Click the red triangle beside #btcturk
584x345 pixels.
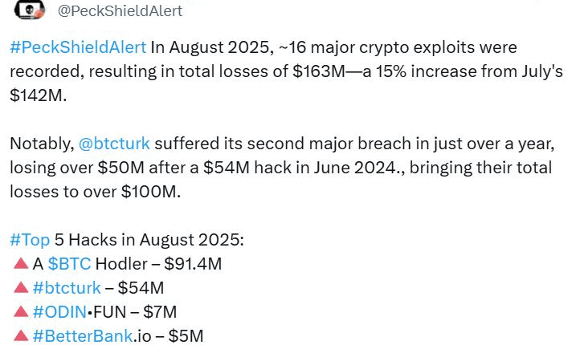(x=22, y=287)
